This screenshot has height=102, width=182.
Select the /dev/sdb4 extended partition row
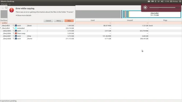pos(91,28)
